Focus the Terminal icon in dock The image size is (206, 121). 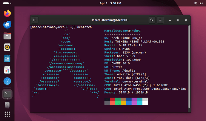(x=7, y=94)
